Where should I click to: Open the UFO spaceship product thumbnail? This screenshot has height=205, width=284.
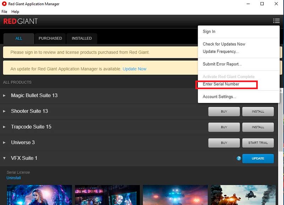[x=175, y=195]
